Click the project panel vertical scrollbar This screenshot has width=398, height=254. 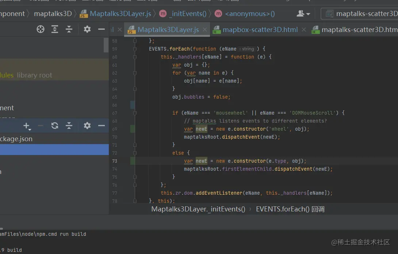(x=106, y=45)
